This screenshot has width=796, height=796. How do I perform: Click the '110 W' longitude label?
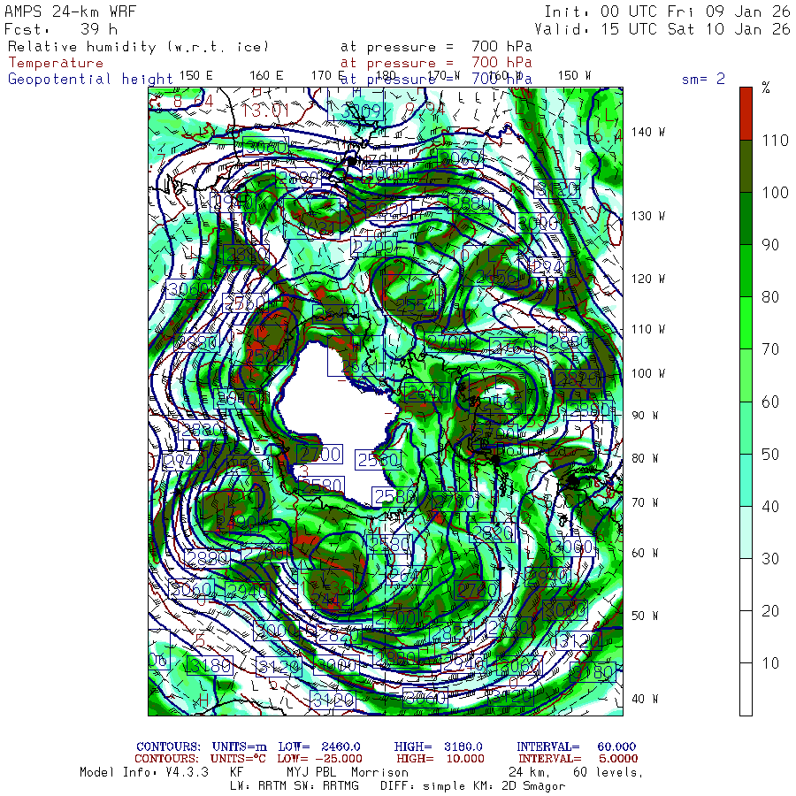click(x=647, y=329)
